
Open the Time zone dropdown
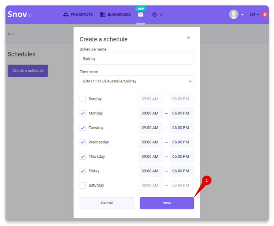click(x=137, y=81)
